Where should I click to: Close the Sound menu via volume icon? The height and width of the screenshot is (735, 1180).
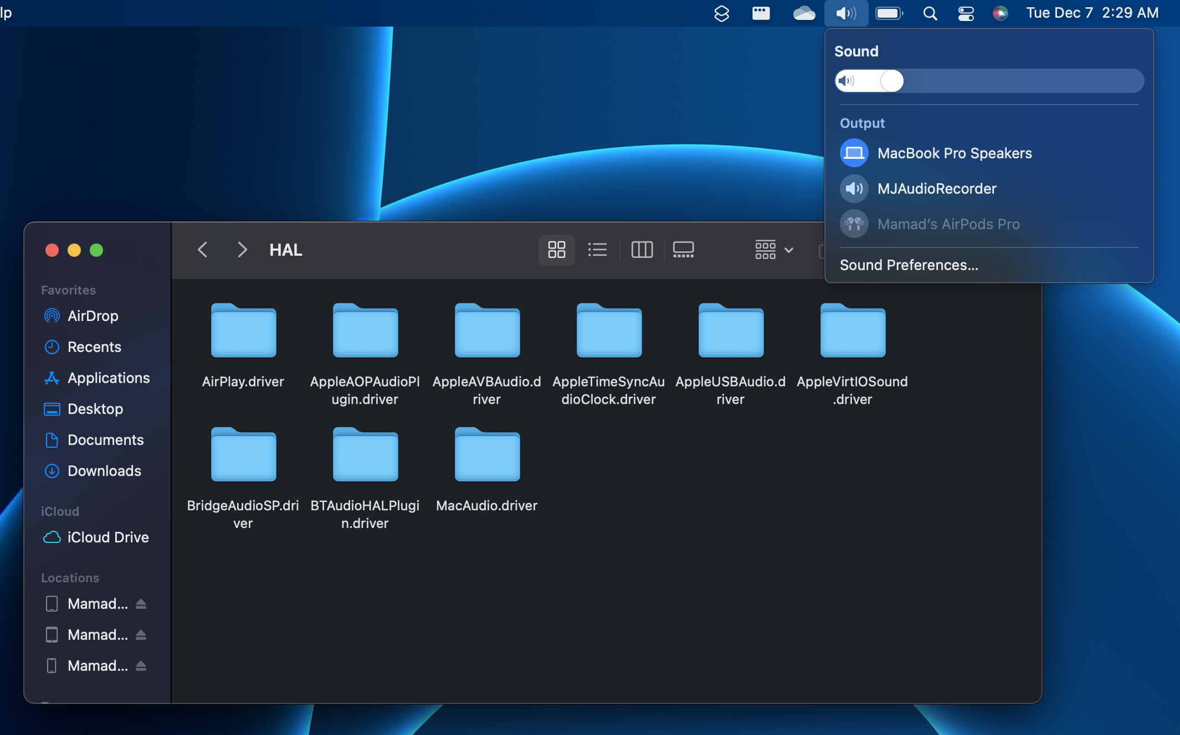pyautogui.click(x=846, y=13)
